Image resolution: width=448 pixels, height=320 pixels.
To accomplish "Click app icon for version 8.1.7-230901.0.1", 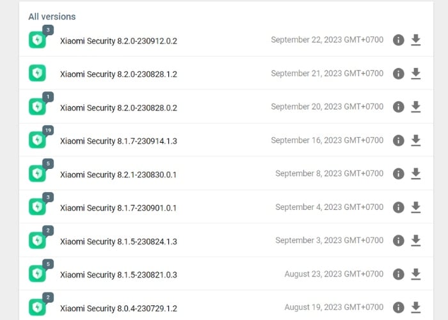I will coord(37,207).
